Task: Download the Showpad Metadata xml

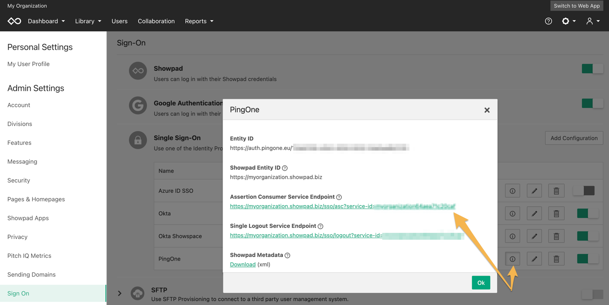Action: [243, 264]
